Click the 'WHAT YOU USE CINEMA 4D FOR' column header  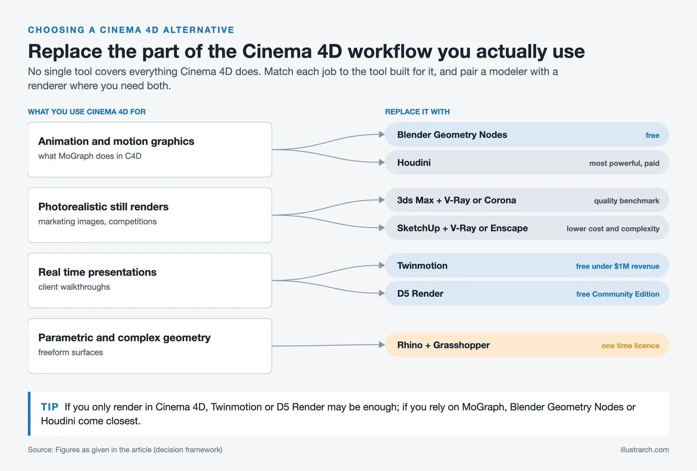pos(87,112)
